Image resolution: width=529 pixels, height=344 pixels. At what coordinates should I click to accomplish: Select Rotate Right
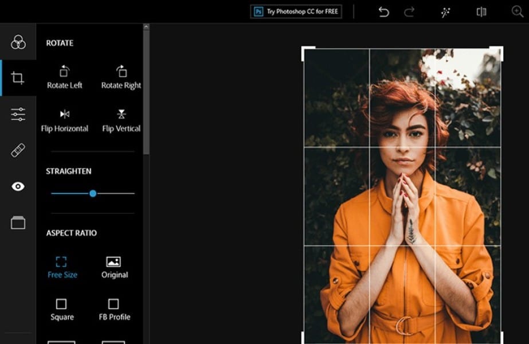(121, 76)
